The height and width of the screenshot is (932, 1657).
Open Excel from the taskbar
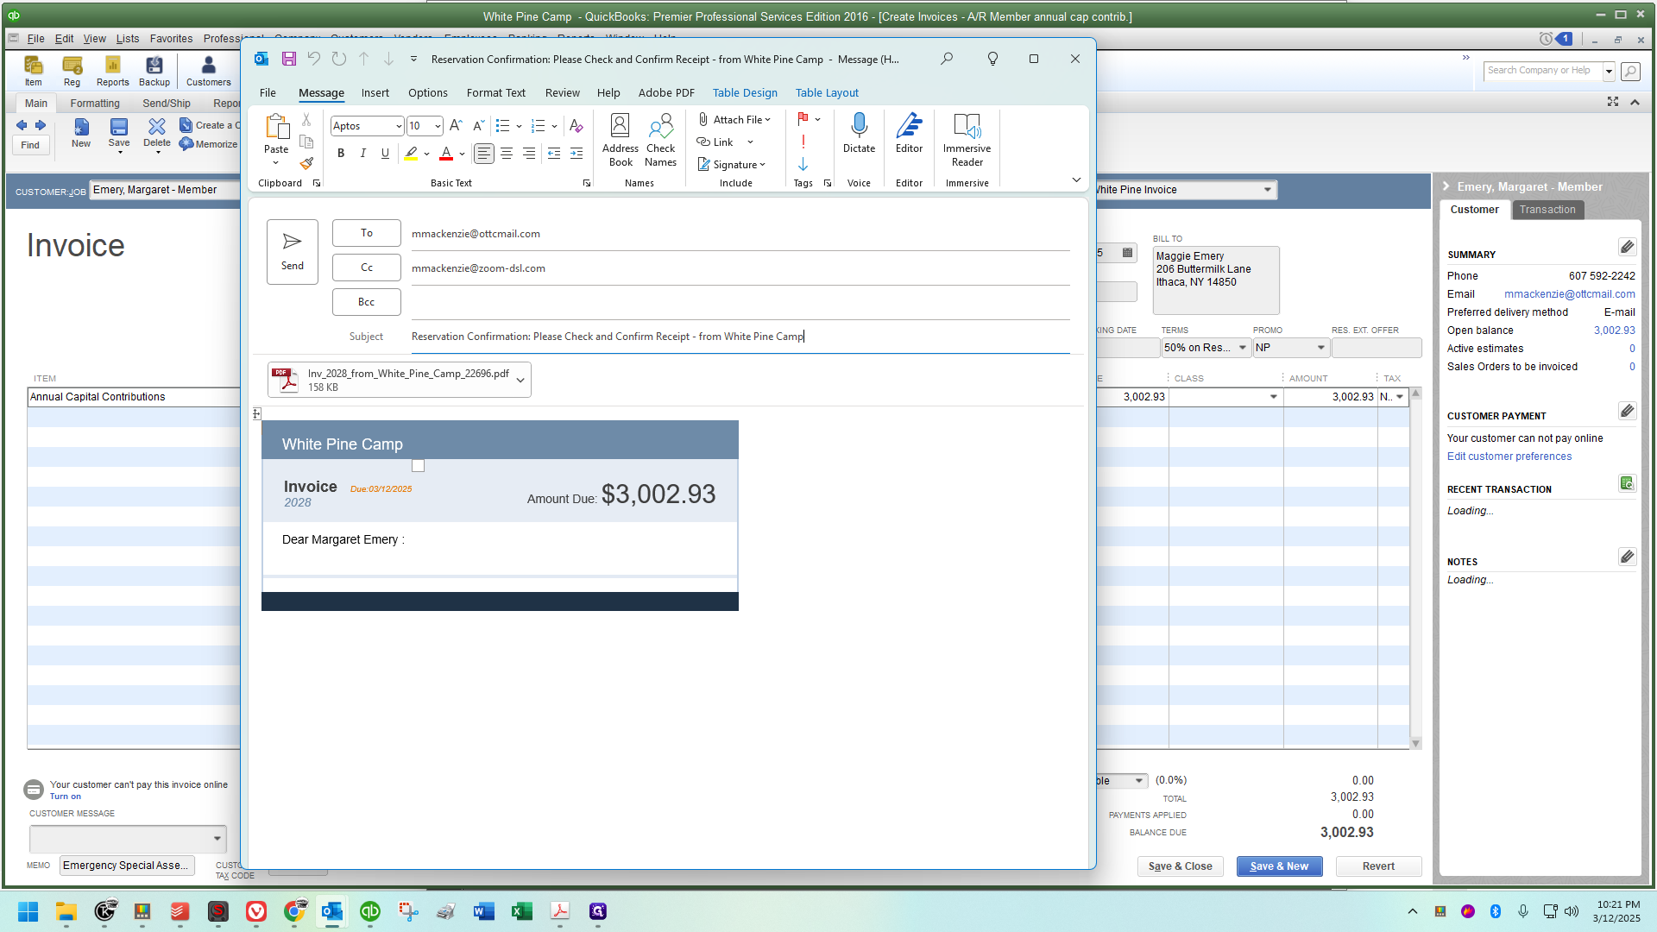click(521, 911)
